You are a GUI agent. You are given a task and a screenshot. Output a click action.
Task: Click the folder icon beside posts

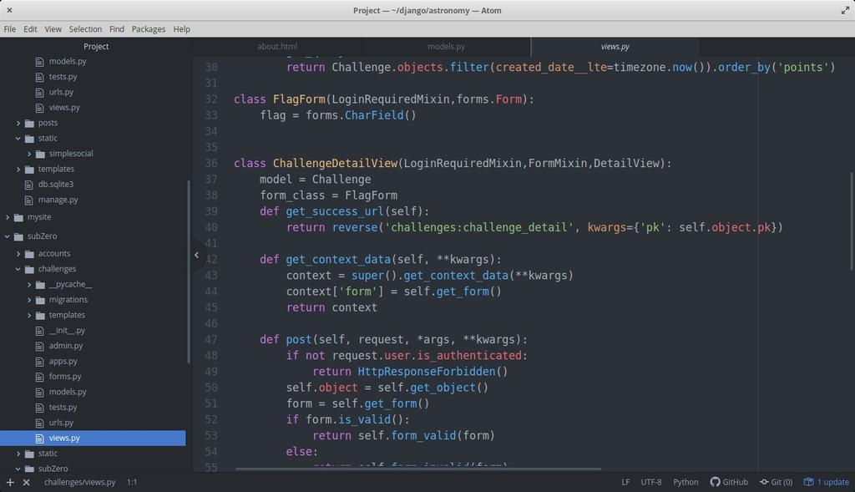tap(29, 124)
